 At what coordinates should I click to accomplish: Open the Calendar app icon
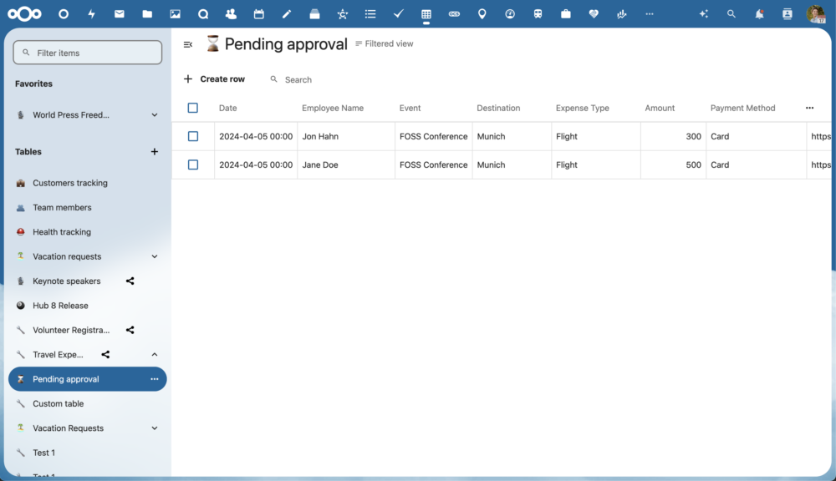point(259,13)
